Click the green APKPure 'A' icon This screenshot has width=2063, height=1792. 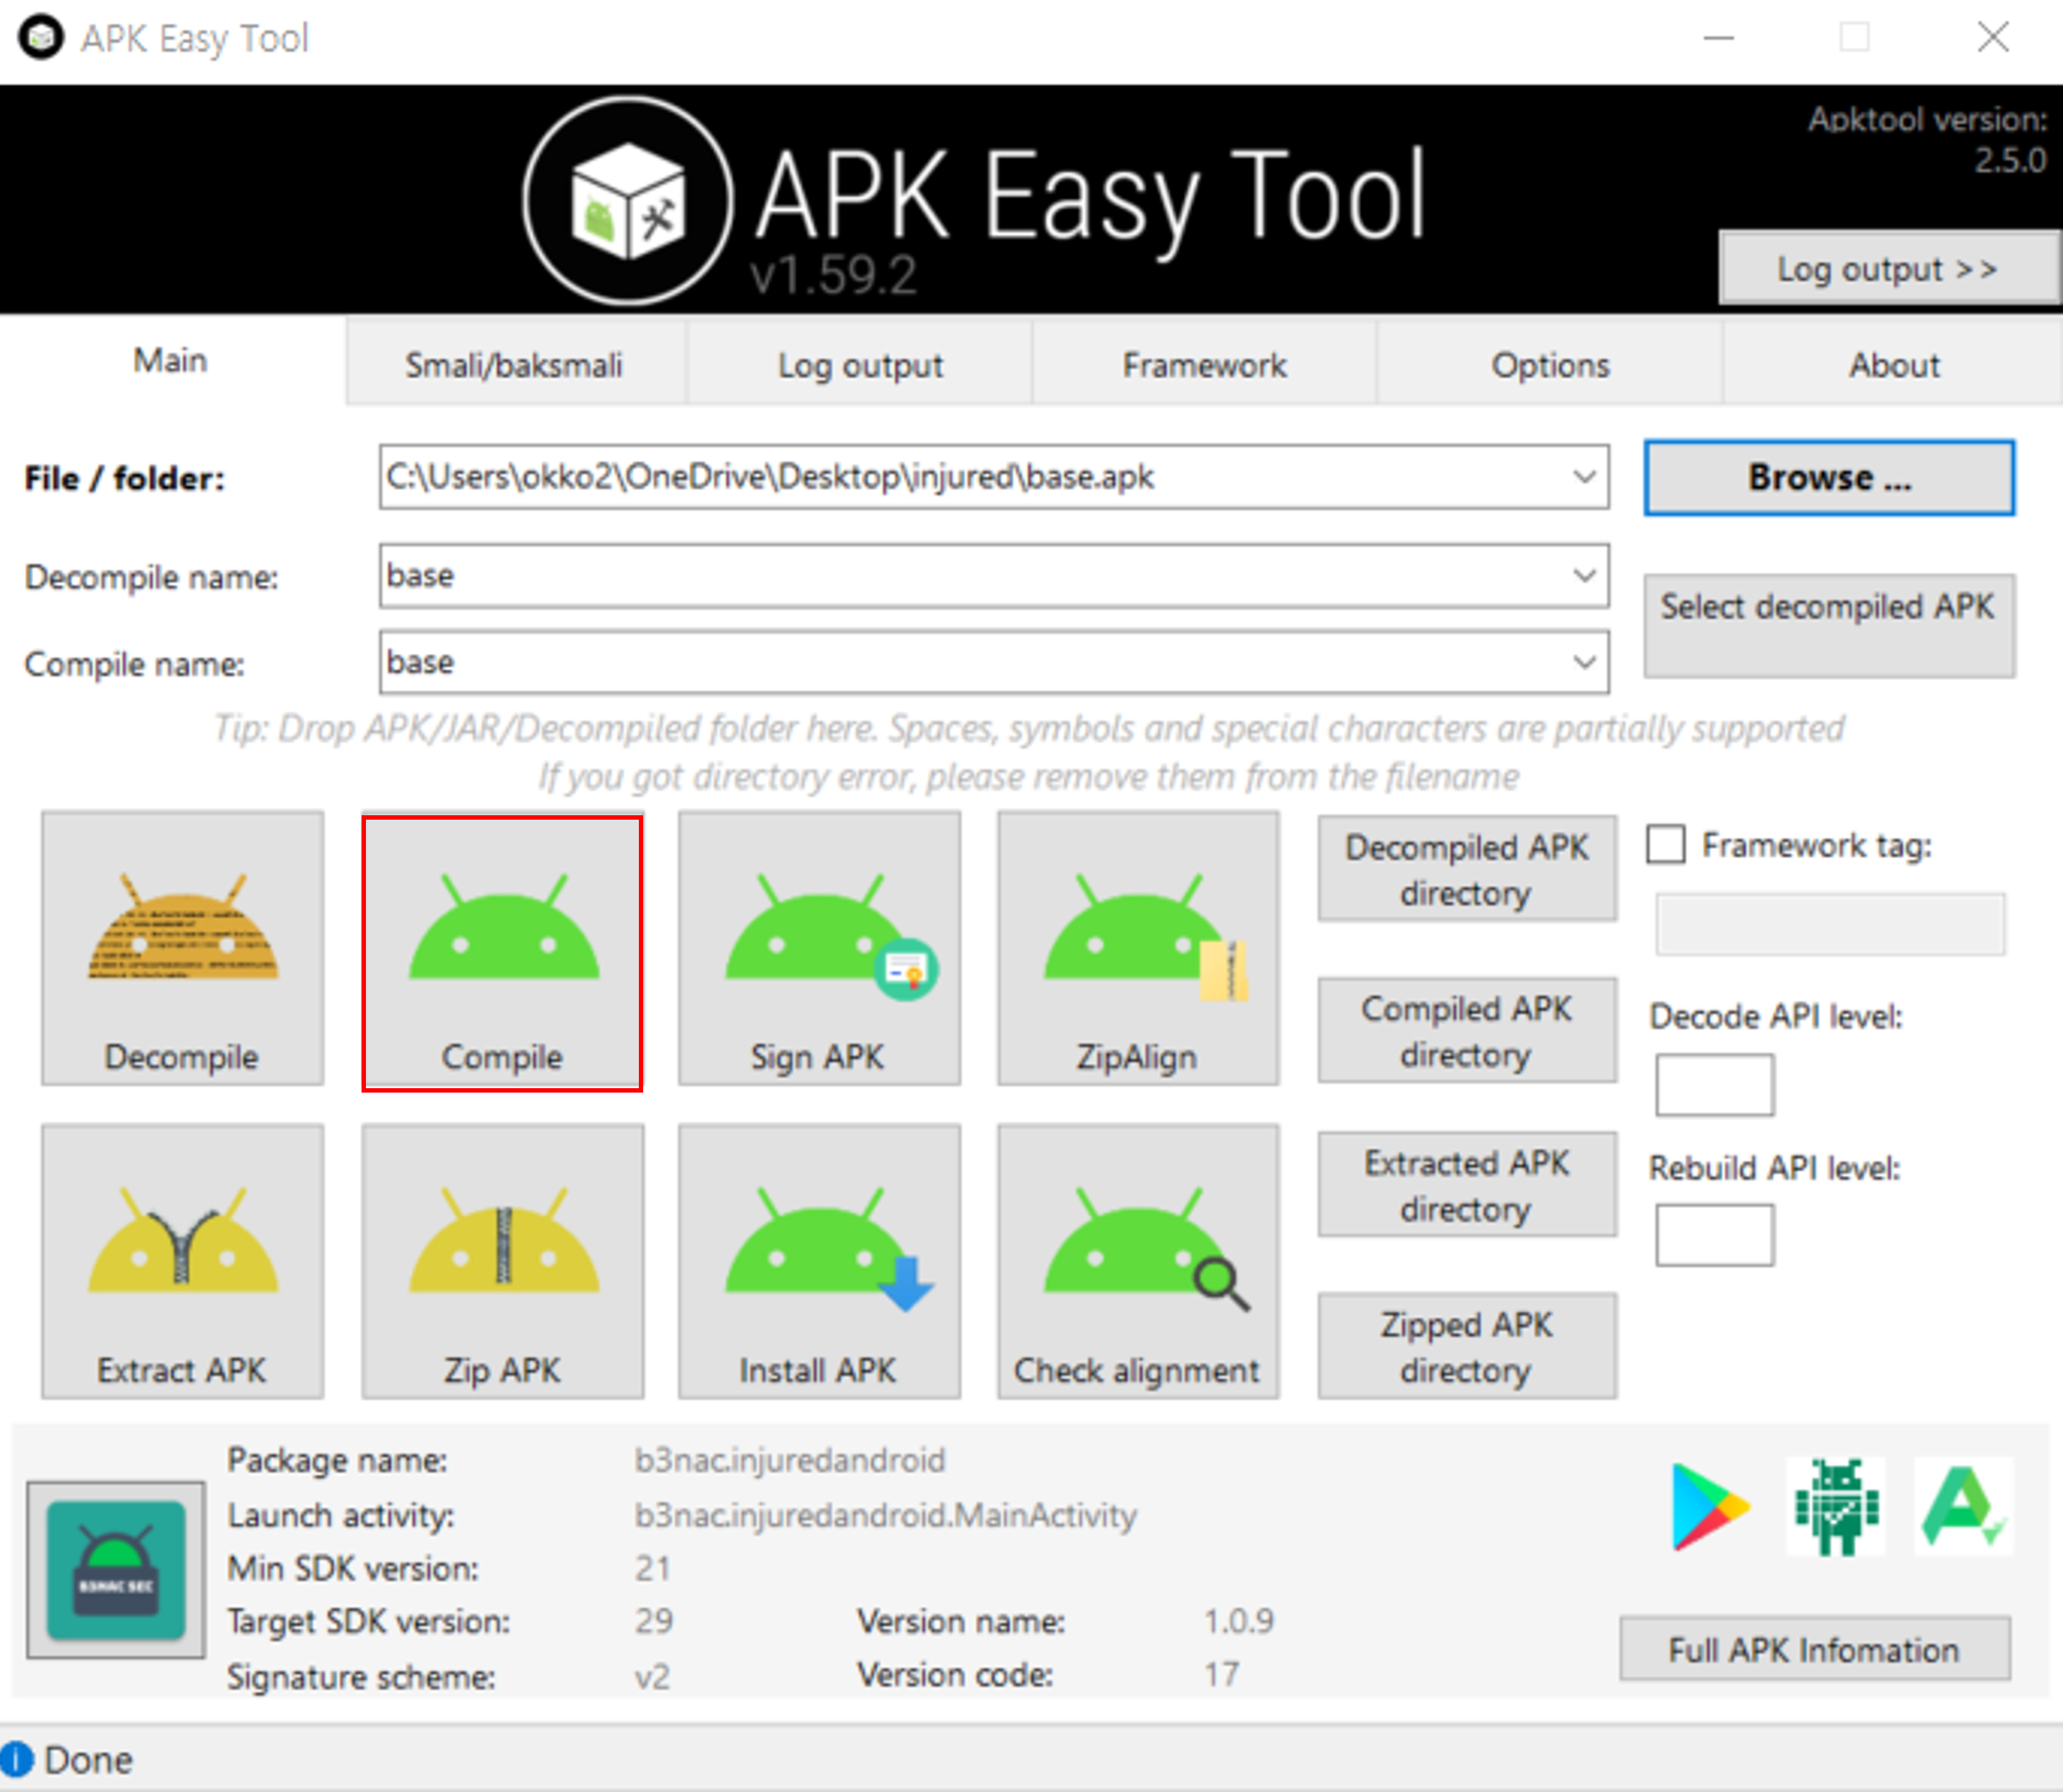point(1961,1506)
